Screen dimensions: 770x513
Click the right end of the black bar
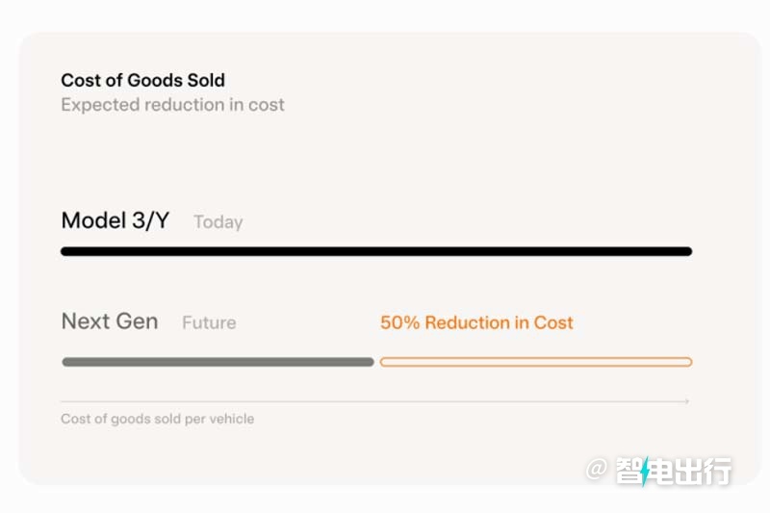(687, 251)
